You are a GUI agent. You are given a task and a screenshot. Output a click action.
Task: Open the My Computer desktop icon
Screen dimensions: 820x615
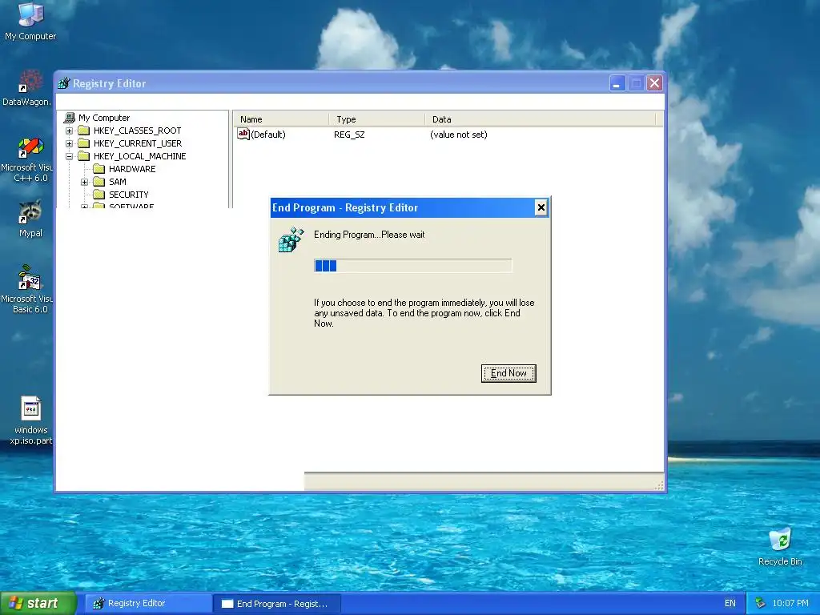pos(30,21)
